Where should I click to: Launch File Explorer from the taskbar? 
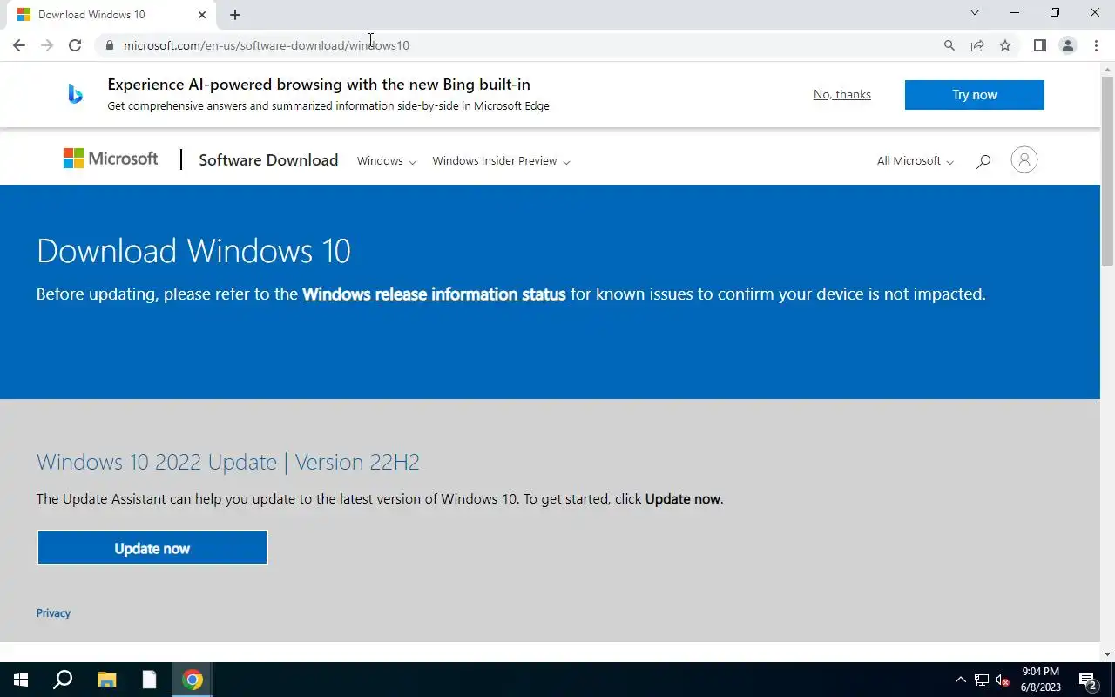point(106,680)
